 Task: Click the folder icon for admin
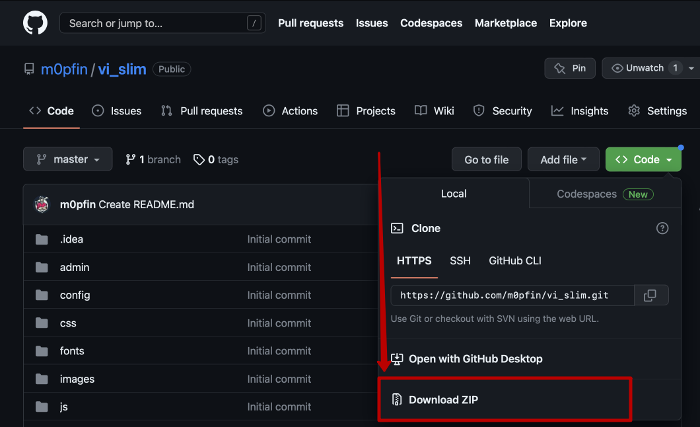pyautogui.click(x=42, y=268)
